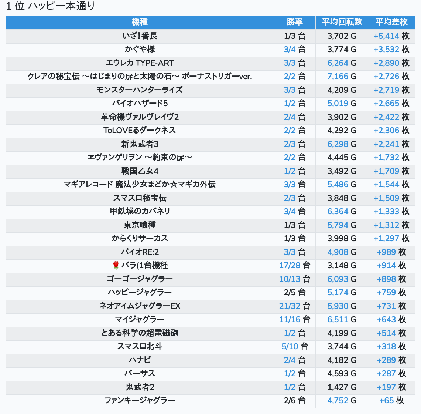Click +1,544 value for マギアレコード row
Viewport: 421px width, 414px height.
(x=386, y=184)
